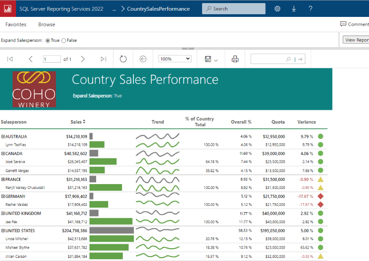Open the save export dropdown
The width and height of the screenshot is (369, 261).
click(x=211, y=59)
